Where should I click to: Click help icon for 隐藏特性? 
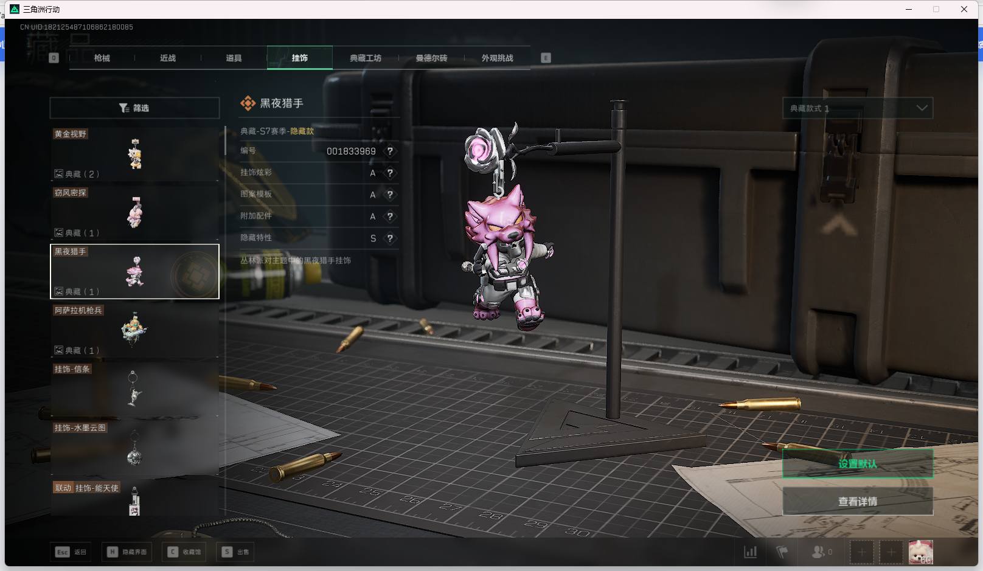(390, 238)
